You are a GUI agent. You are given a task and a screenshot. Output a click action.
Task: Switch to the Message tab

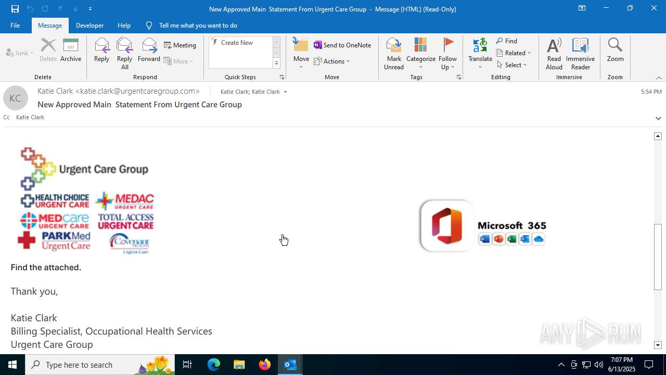click(50, 25)
